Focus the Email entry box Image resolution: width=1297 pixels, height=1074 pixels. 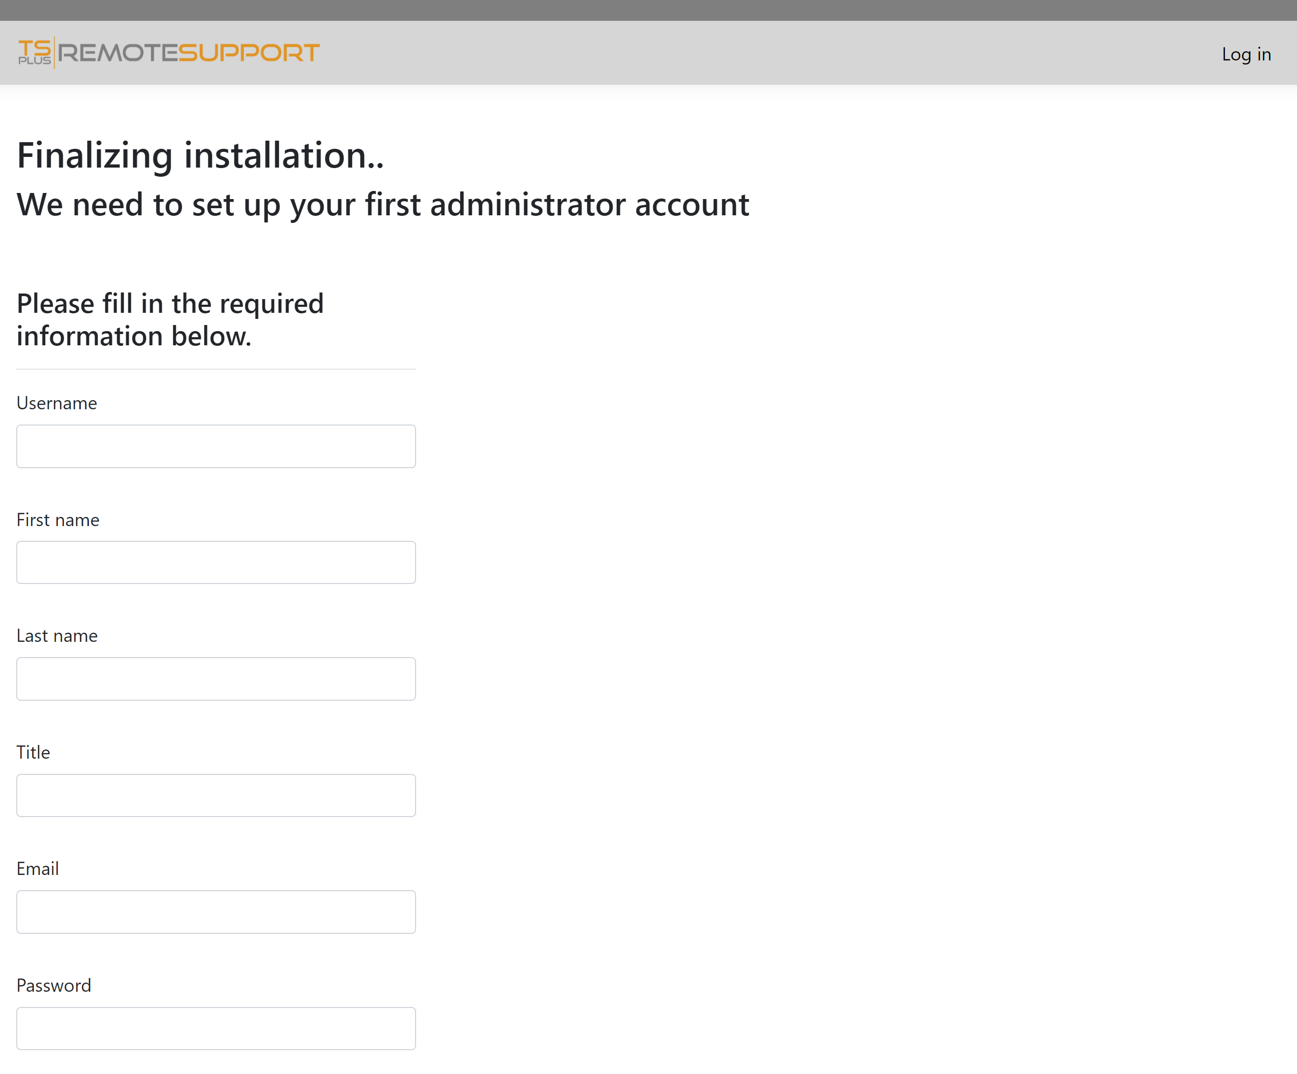click(x=215, y=912)
